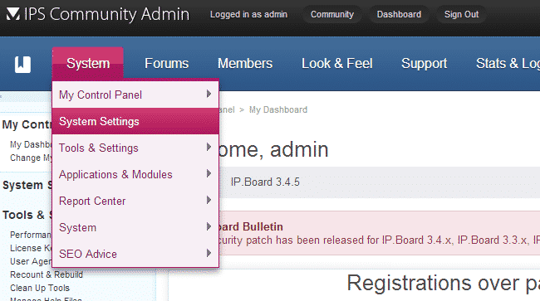Expand SEO Advice submenu arrow

[x=209, y=253]
